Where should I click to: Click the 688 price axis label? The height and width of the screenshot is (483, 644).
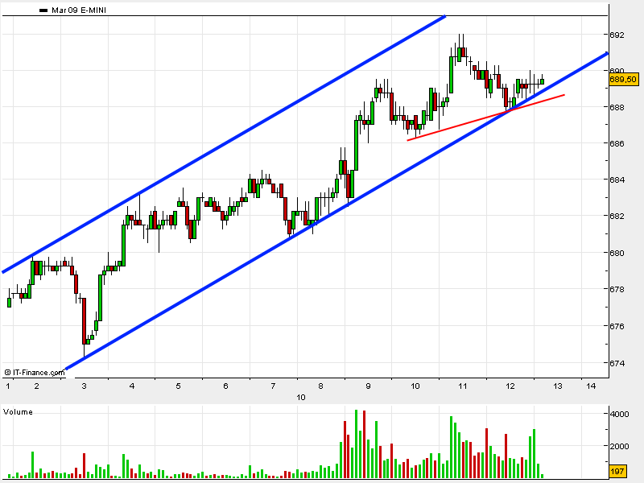click(617, 108)
